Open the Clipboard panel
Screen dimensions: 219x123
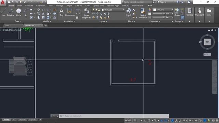coord(199,12)
